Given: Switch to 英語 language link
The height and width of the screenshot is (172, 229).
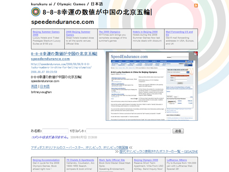Looking at the screenshot, I should point(34,87).
